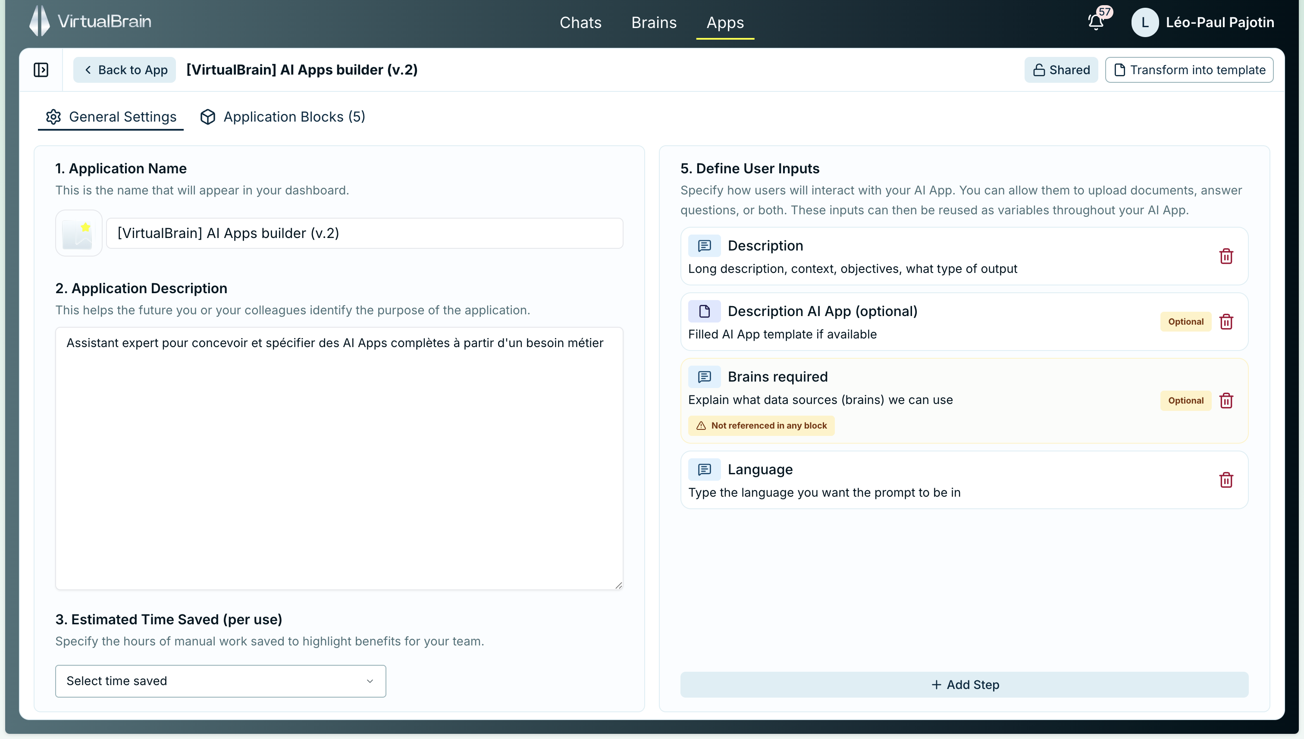The height and width of the screenshot is (739, 1304).
Task: Click the page title AI Apps builder (v.2)
Action: 302,69
